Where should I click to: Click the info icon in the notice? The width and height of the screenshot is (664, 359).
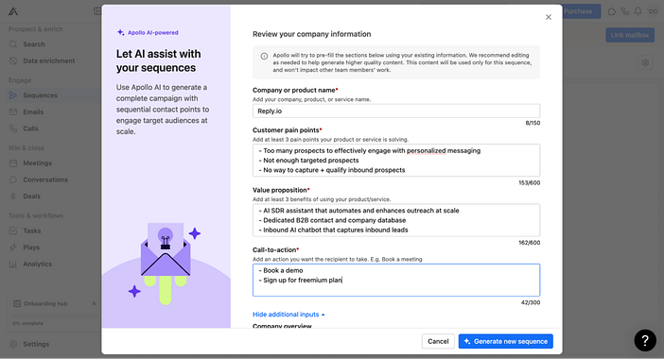tap(264, 57)
